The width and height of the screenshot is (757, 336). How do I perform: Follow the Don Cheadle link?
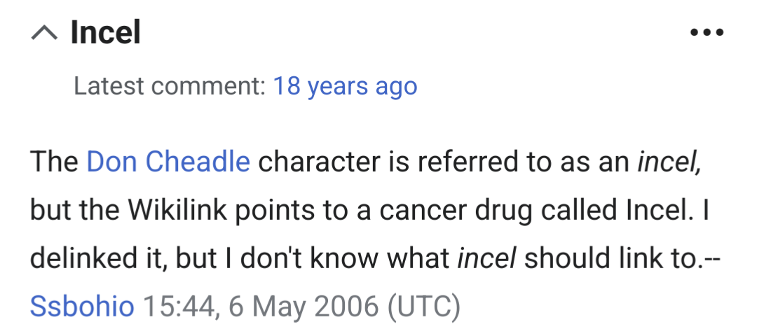[168, 162]
